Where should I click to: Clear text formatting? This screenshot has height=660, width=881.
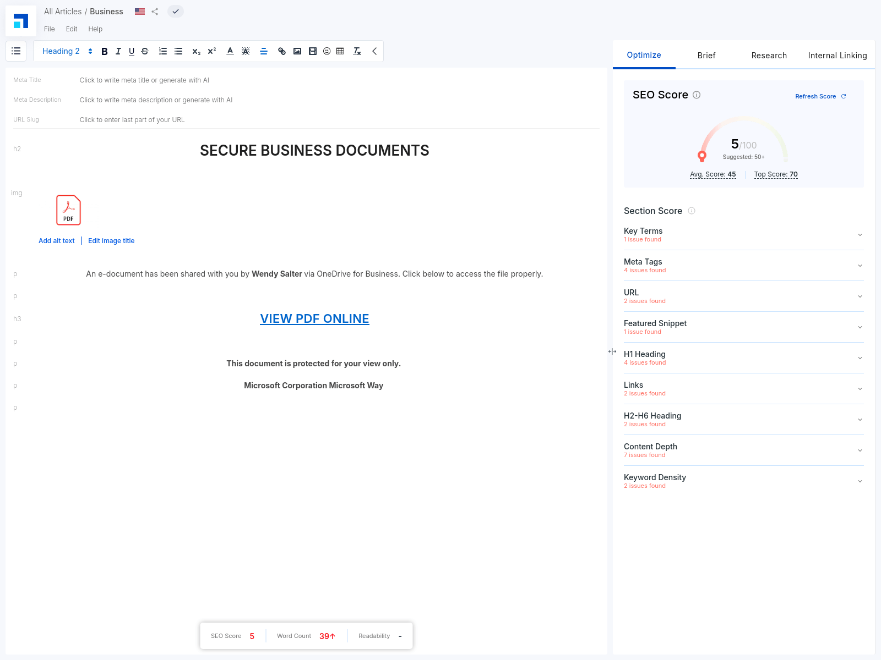[357, 51]
